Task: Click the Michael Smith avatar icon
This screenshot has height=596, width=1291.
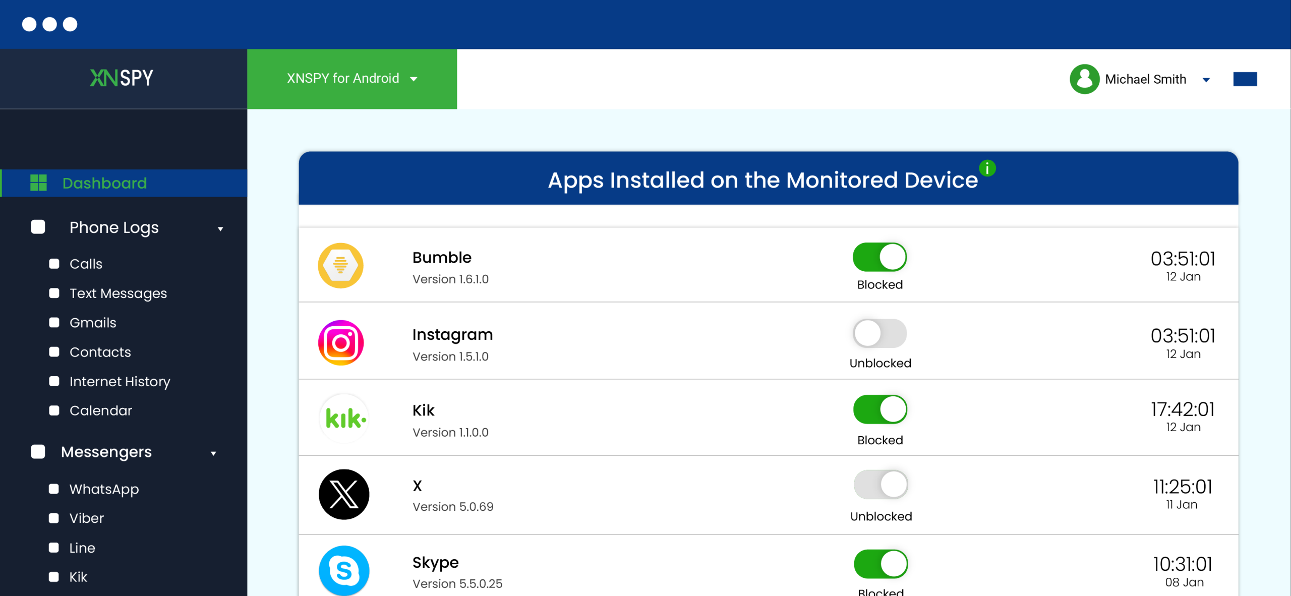Action: pos(1084,79)
